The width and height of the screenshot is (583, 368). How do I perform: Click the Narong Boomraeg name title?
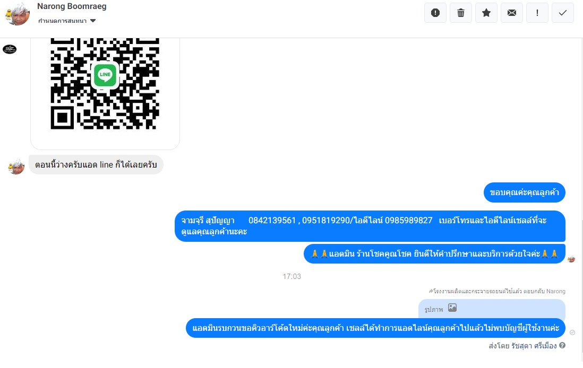(72, 6)
